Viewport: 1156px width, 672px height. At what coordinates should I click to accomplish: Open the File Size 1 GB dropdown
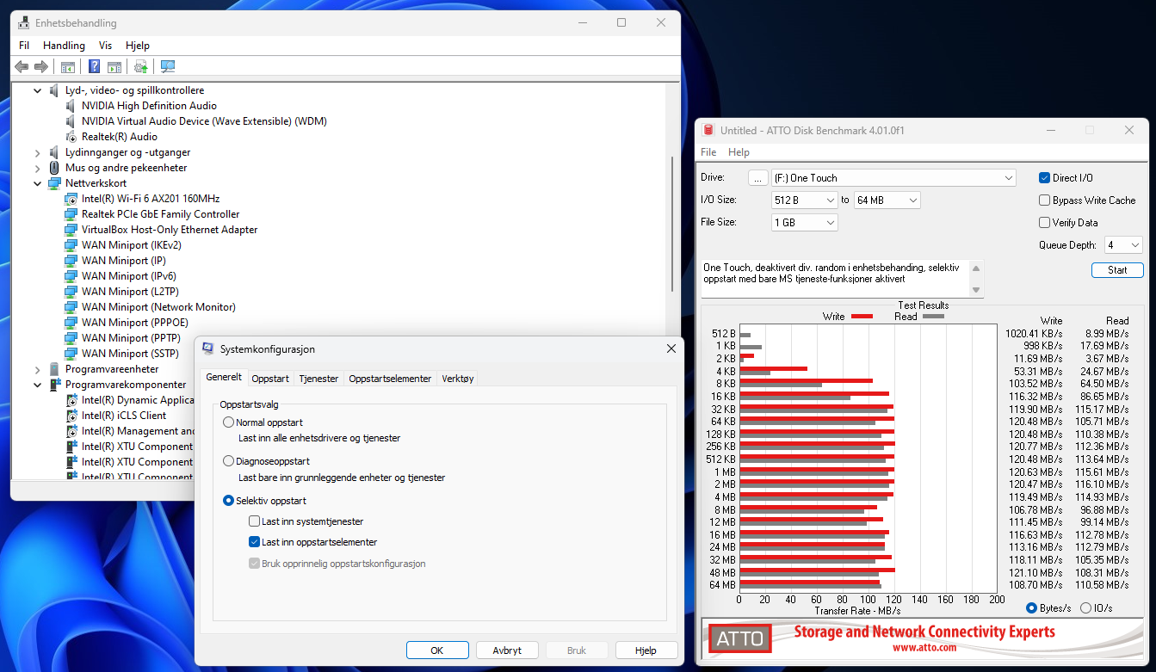[x=805, y=223]
